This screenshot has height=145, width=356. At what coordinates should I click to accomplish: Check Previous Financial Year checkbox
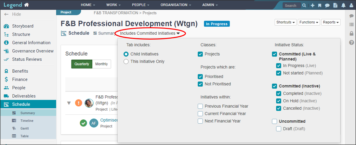[200, 106]
